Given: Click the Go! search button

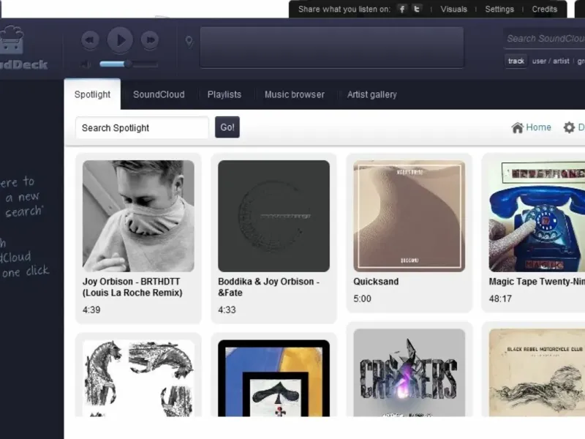Looking at the screenshot, I should (x=227, y=127).
